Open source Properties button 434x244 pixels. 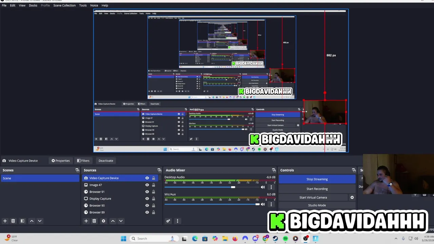pyautogui.click(x=61, y=161)
